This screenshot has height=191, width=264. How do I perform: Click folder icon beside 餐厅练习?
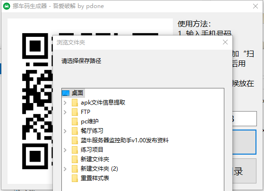pyautogui.click(x=75, y=131)
